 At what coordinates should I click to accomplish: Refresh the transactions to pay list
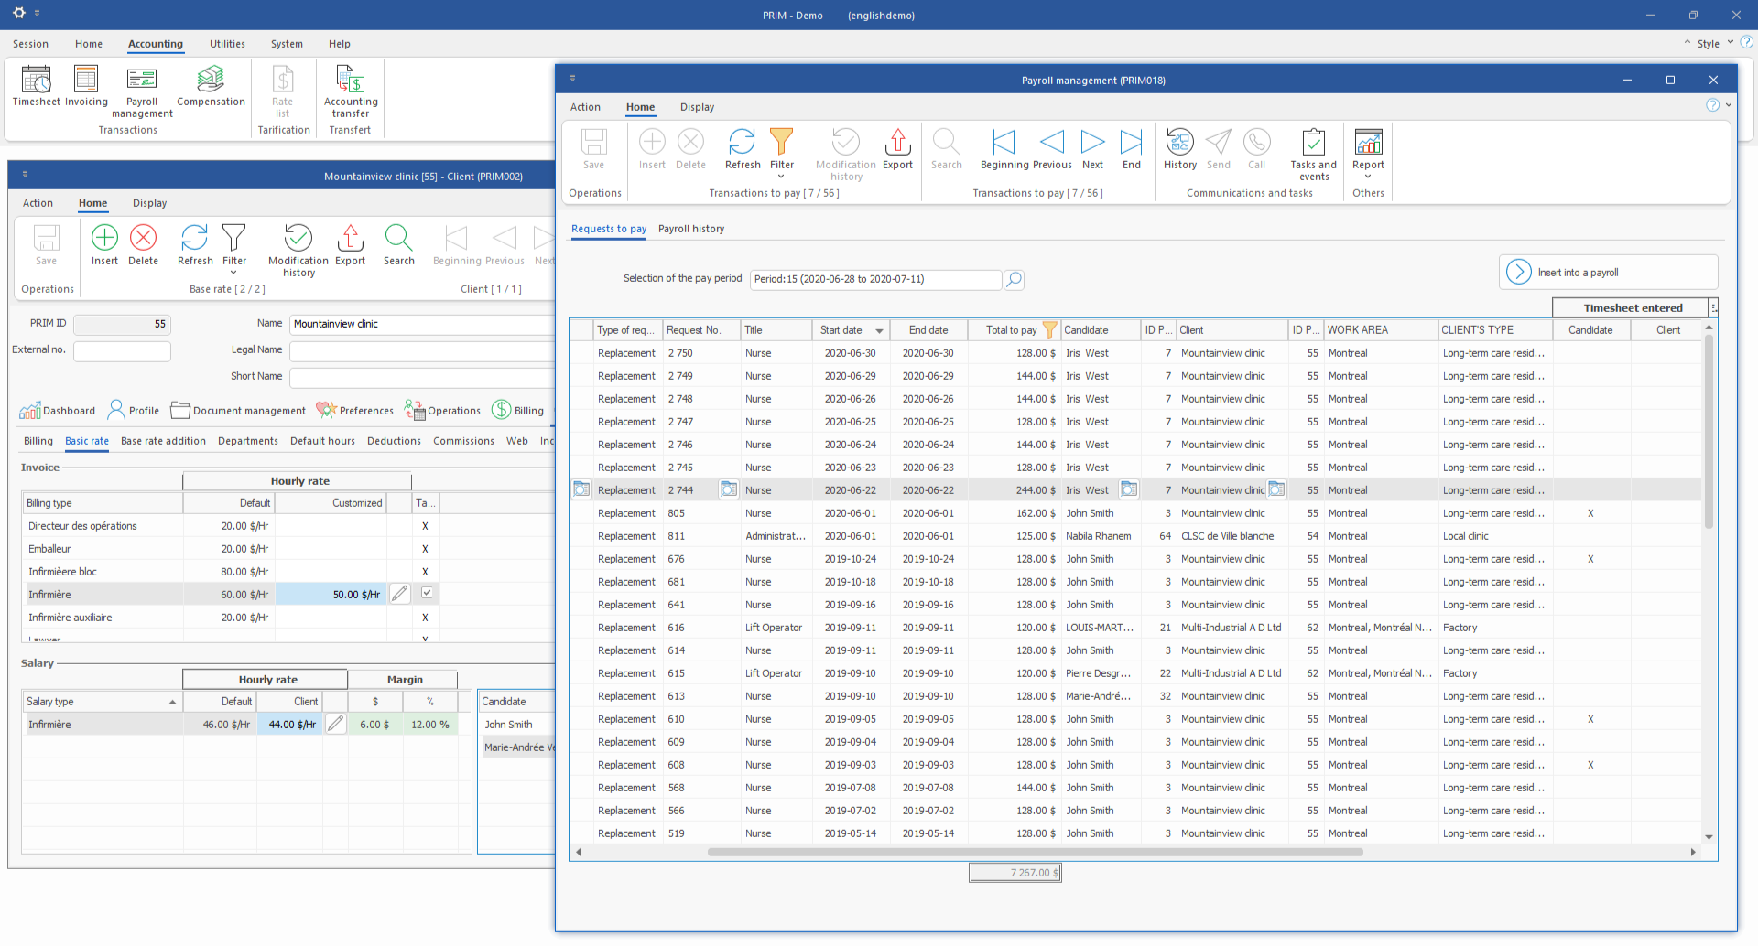[x=742, y=148]
